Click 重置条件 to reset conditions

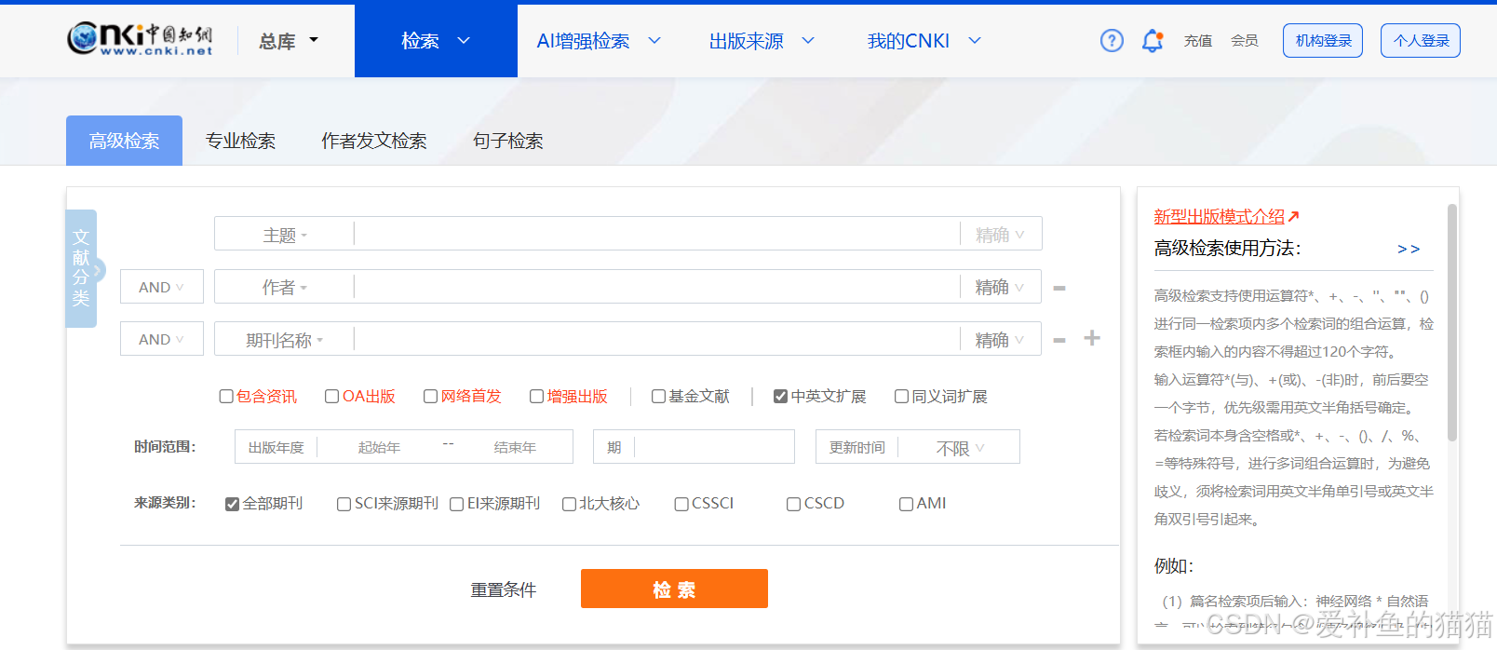point(504,589)
